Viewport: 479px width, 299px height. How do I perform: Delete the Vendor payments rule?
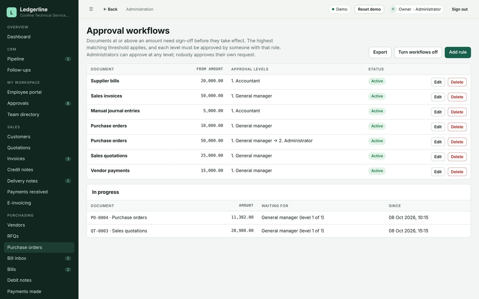tap(457, 172)
